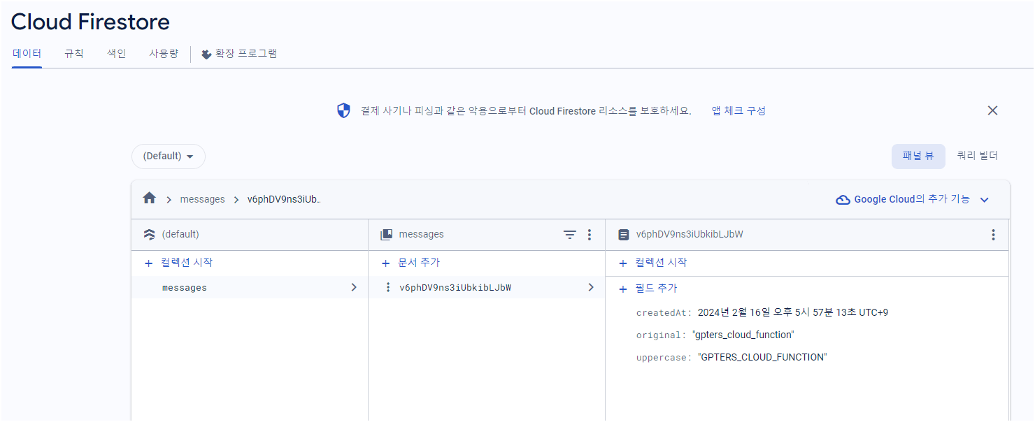Click the original field name
Screen dimensions: 1035x422
[x=661, y=335]
